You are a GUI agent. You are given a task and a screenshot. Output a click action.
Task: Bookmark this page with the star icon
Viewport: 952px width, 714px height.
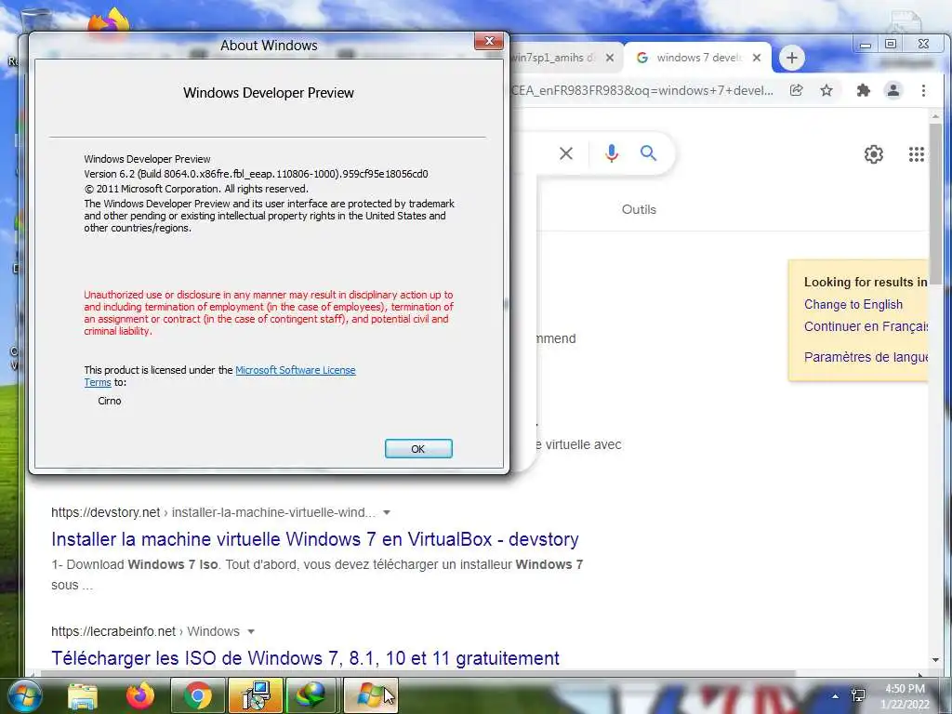pyautogui.click(x=826, y=90)
